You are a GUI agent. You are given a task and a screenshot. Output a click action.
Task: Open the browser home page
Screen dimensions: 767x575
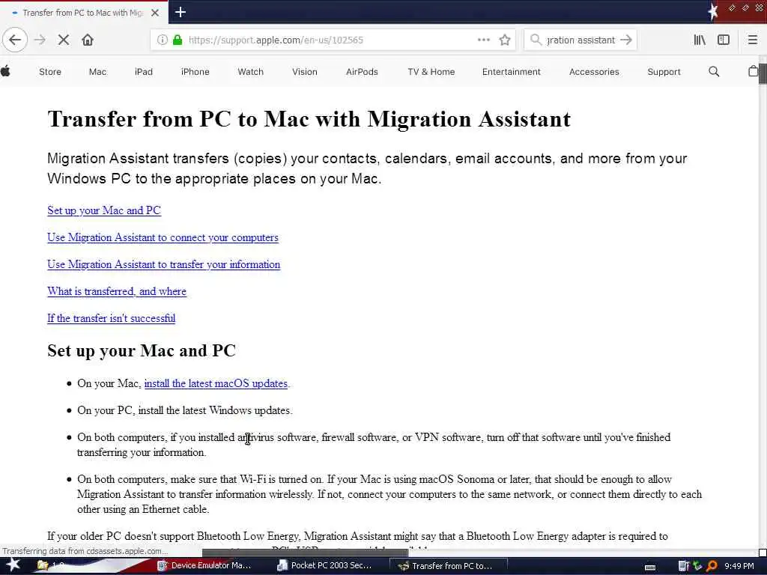click(x=88, y=40)
